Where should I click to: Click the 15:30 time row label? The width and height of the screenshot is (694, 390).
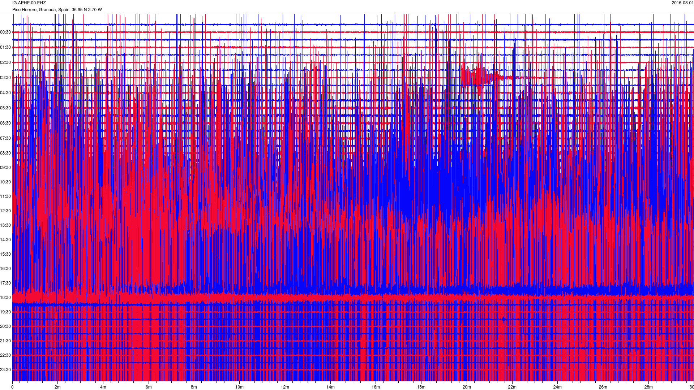click(x=5, y=254)
